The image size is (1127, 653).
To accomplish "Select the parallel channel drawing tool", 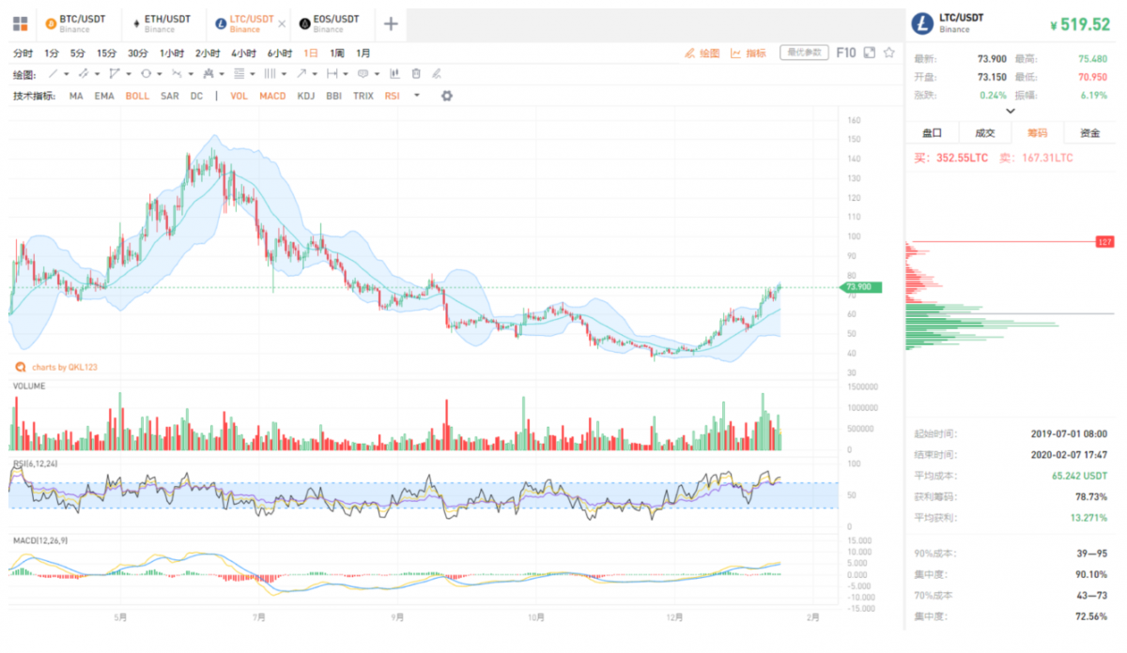I will 84,73.
